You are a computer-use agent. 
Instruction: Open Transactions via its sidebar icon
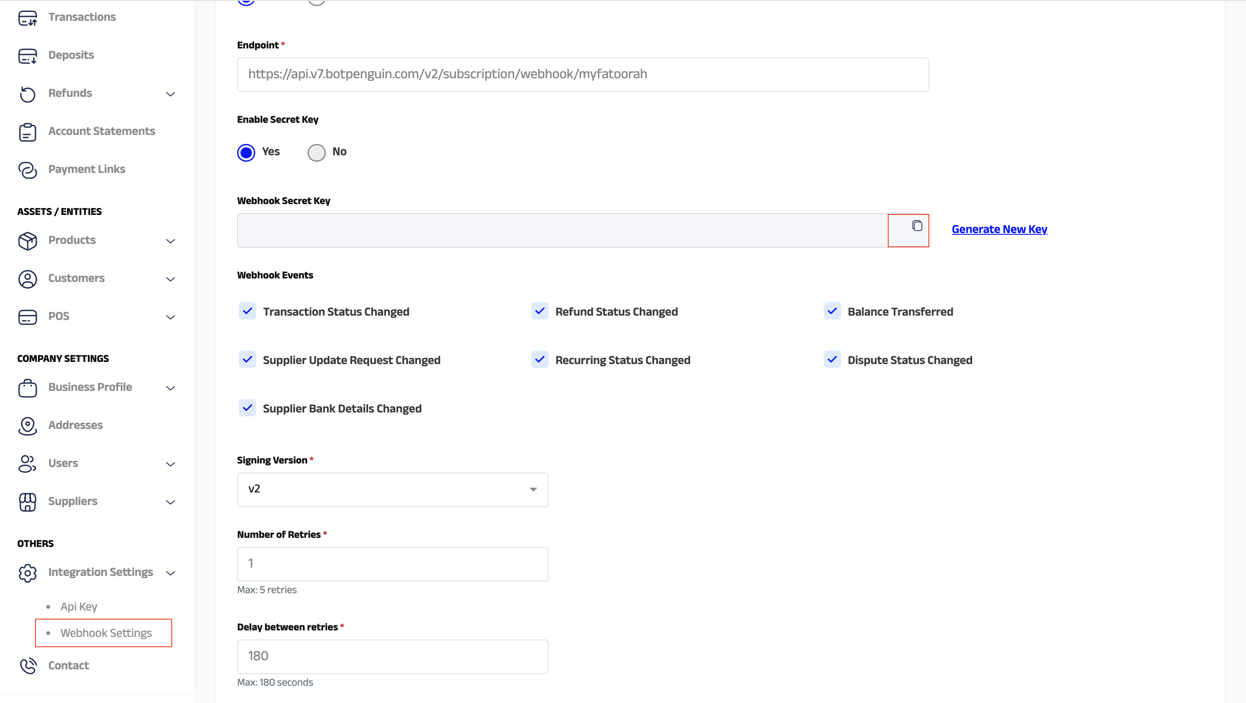[28, 17]
